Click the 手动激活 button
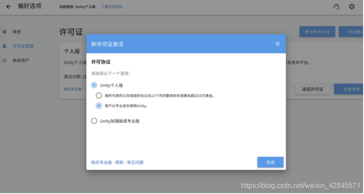This screenshot has width=364, height=194. pyautogui.click(x=351, y=32)
